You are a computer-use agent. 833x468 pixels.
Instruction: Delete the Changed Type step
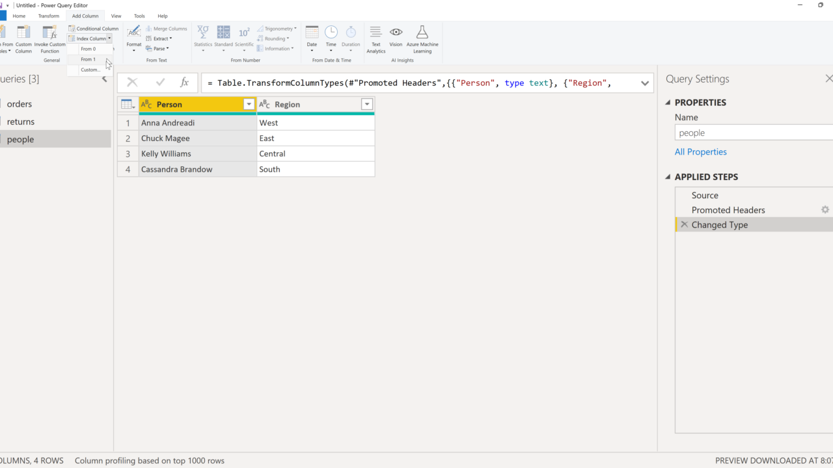684,225
